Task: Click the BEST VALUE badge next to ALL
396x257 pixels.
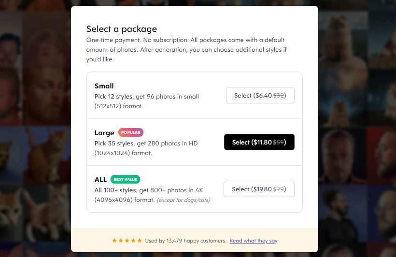Action: point(125,179)
